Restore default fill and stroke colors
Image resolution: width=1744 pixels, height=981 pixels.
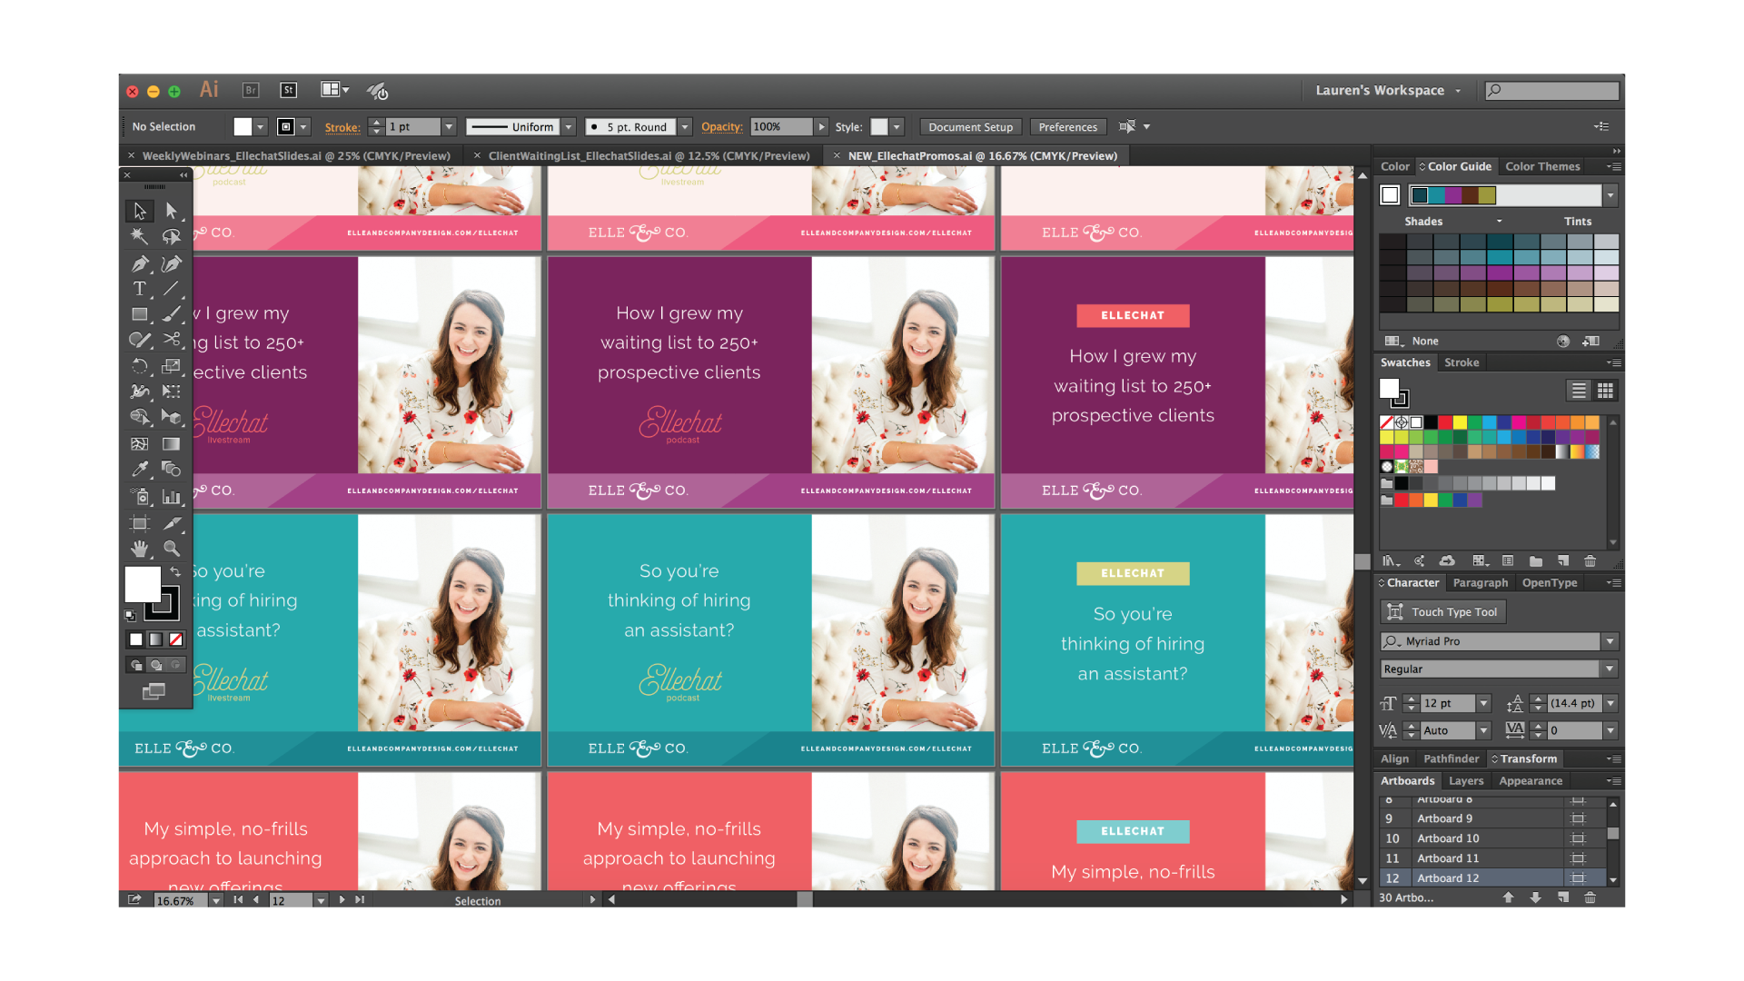coord(130,616)
